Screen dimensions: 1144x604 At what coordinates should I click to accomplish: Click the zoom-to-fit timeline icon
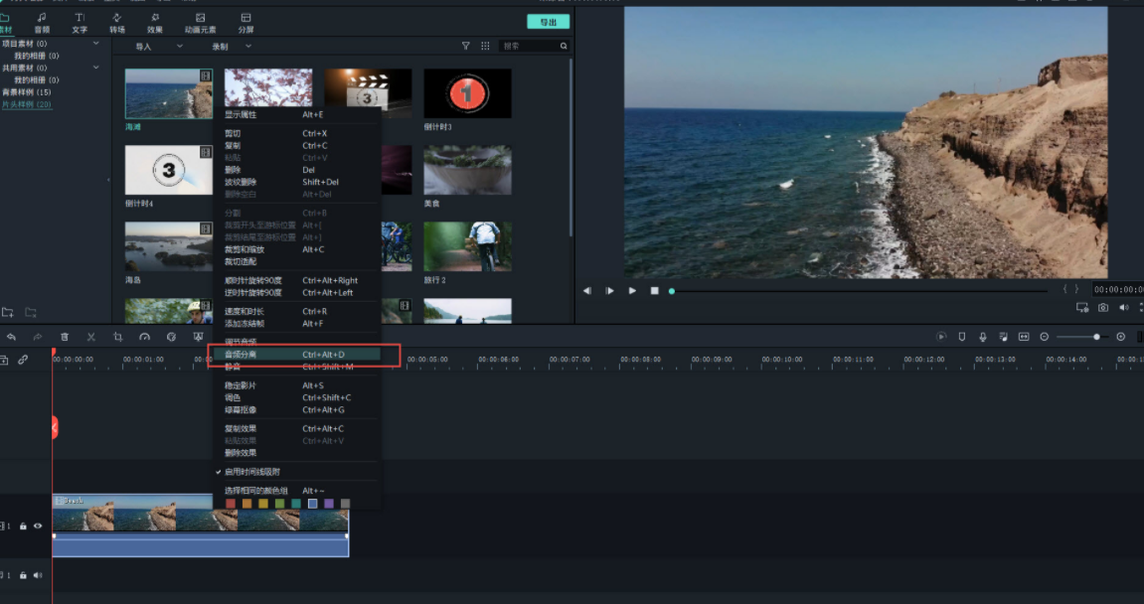1024,337
